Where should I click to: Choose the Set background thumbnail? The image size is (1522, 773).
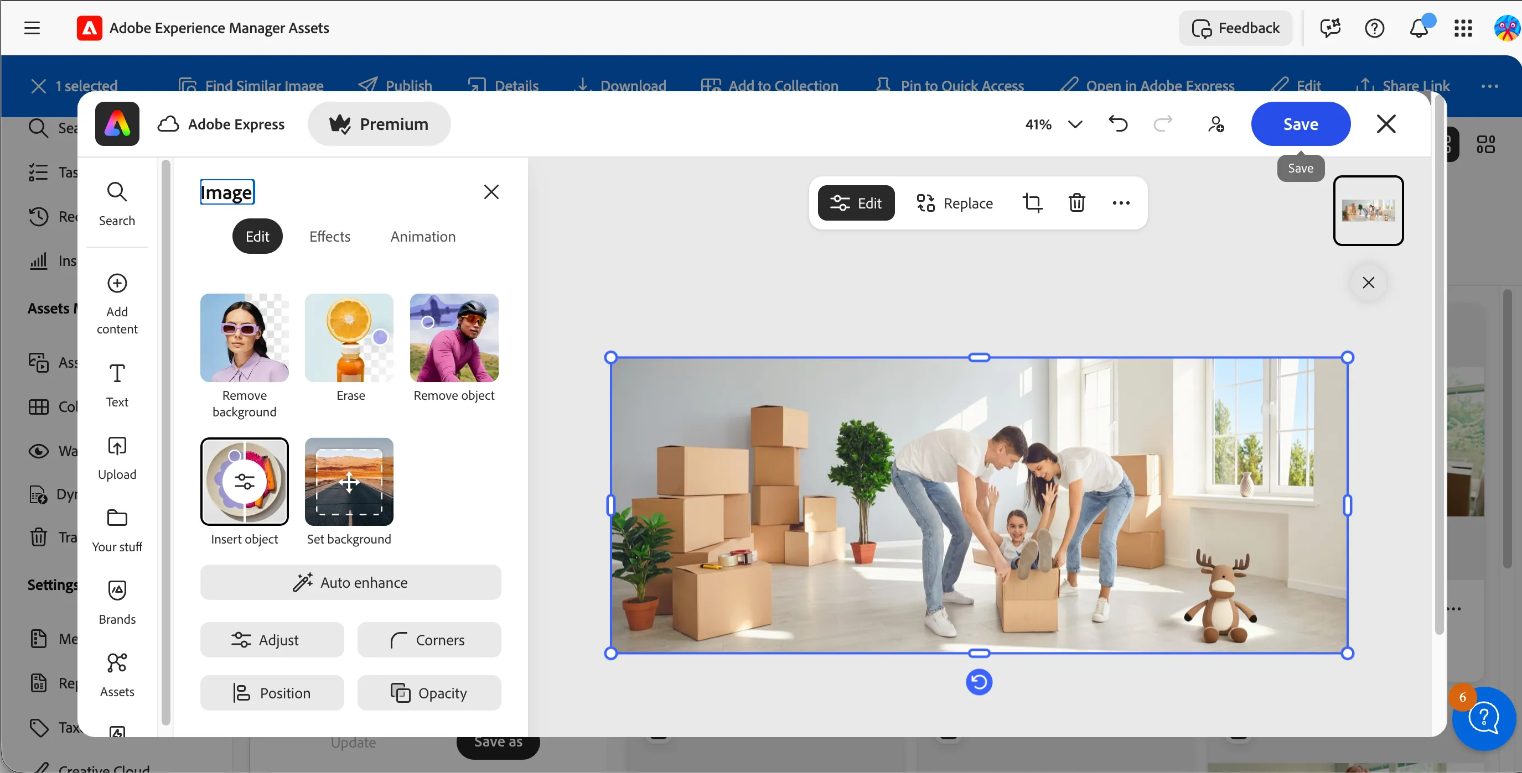(349, 482)
